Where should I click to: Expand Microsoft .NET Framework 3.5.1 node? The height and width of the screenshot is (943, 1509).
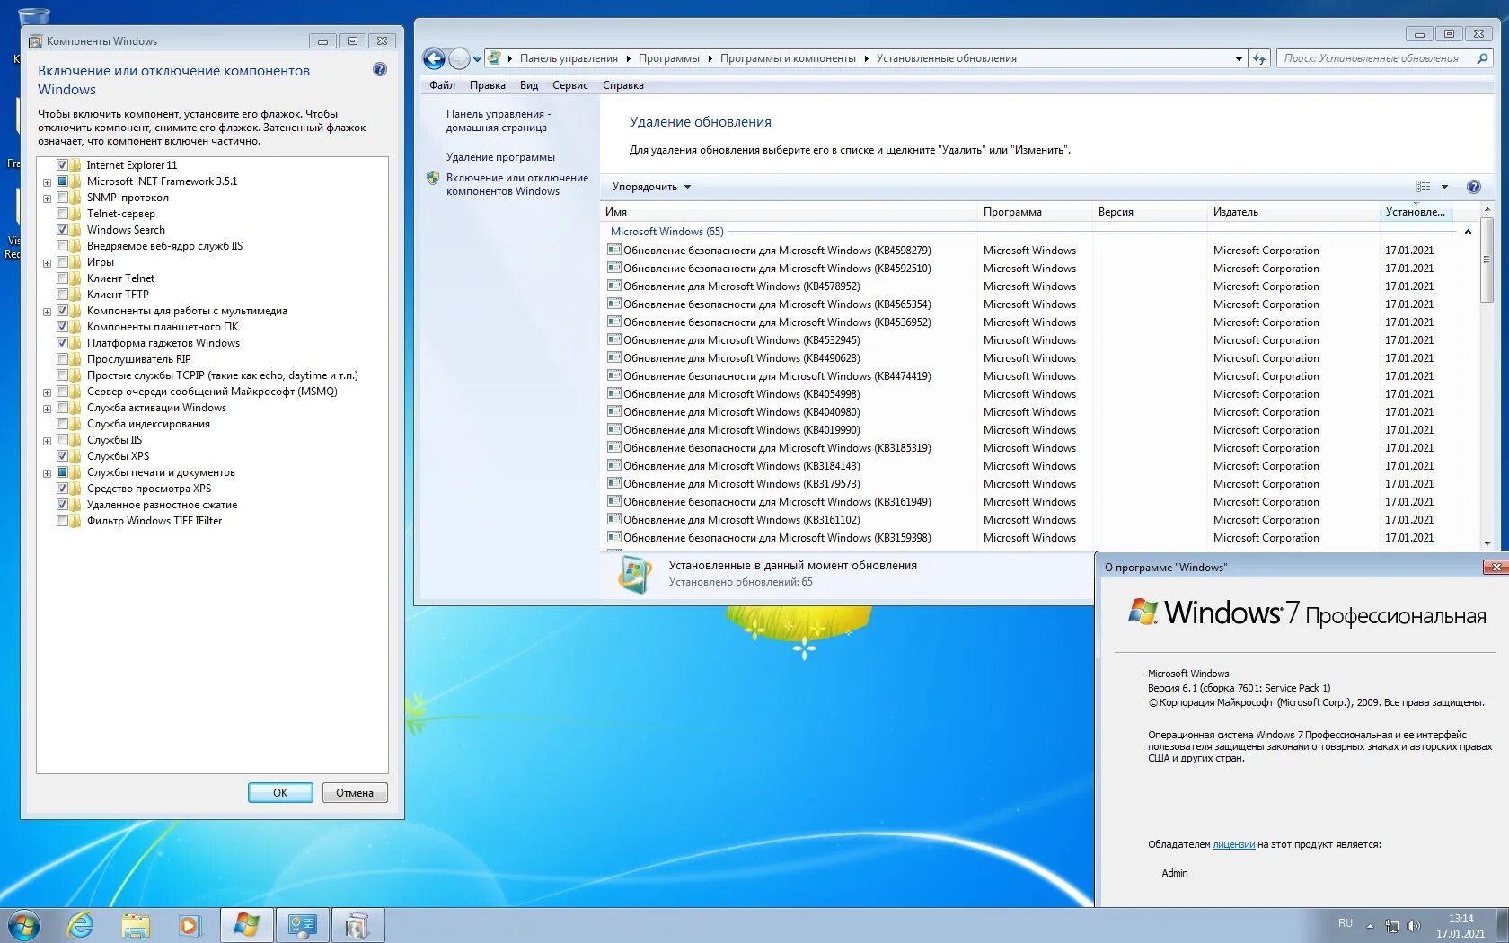(47, 182)
